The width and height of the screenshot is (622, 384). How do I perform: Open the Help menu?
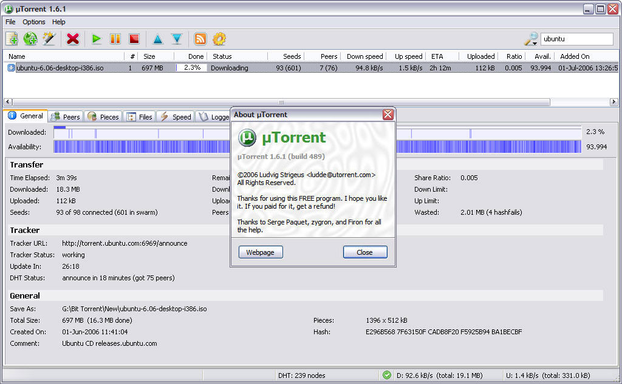coord(59,22)
